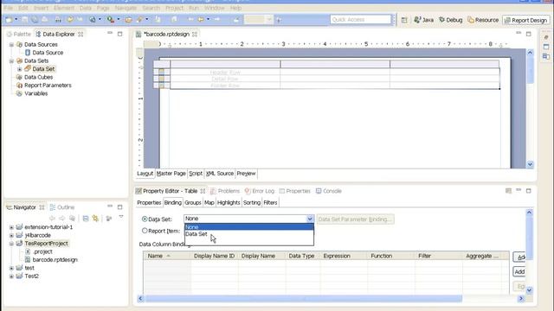Activate the Report Design perspective
Viewport: 554px width, 311px height.
[525, 21]
